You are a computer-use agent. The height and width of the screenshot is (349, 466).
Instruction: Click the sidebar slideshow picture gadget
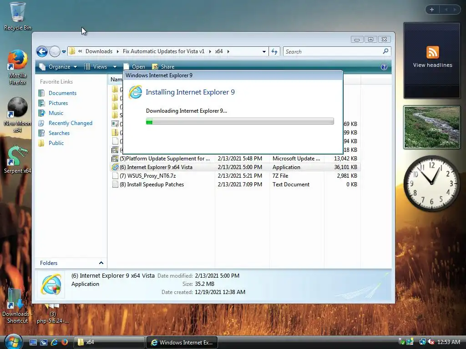(431, 127)
